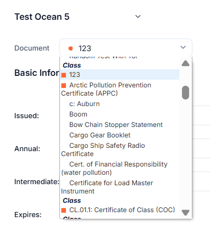Click orange square beside CL.01.1 Certificate of Class
Screen dimensions: 210x238
[x=64, y=211]
